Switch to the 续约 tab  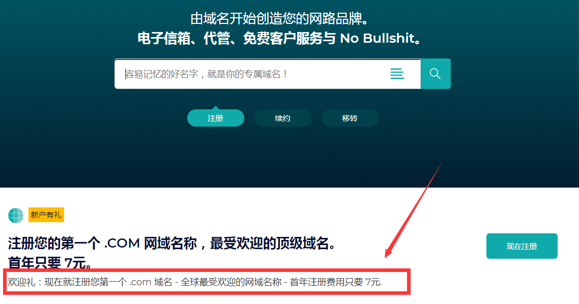click(283, 118)
